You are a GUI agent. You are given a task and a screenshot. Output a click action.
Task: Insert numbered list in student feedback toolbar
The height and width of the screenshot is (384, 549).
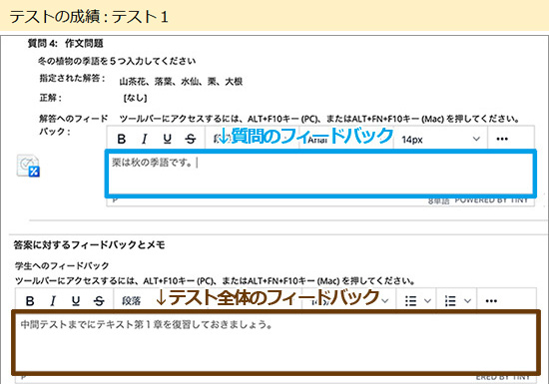[x=450, y=301]
